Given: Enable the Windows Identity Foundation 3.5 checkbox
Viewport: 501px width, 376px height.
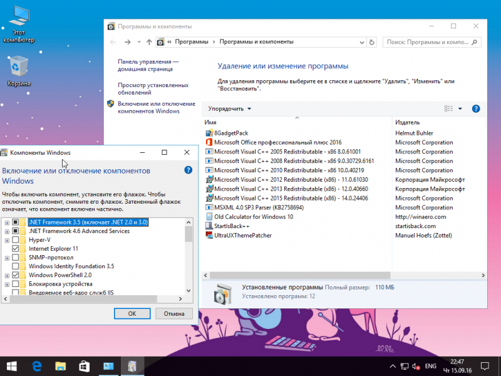Looking at the screenshot, I should pyautogui.click(x=15, y=266).
